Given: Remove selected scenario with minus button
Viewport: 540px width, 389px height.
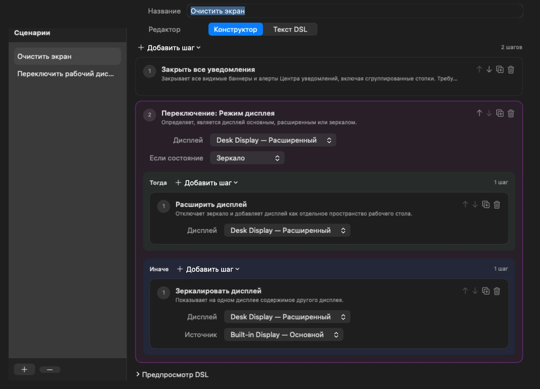Looking at the screenshot, I should pyautogui.click(x=50, y=369).
